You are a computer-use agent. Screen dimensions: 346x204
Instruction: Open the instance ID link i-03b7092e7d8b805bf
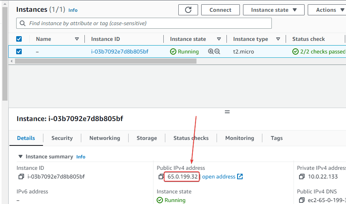[120, 51]
